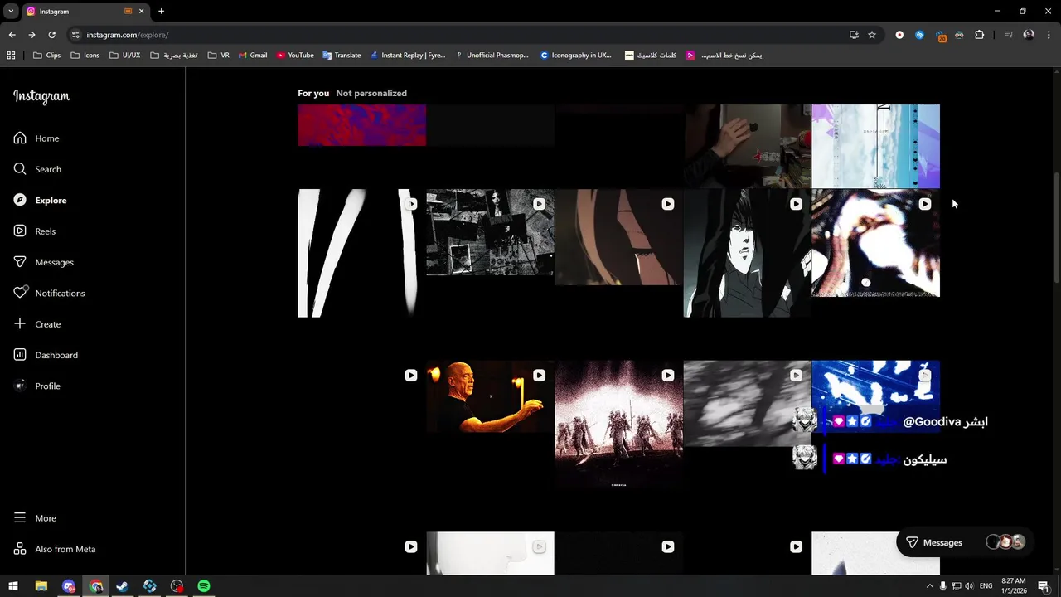Click the browser back arrow
The image size is (1061, 597).
12,35
